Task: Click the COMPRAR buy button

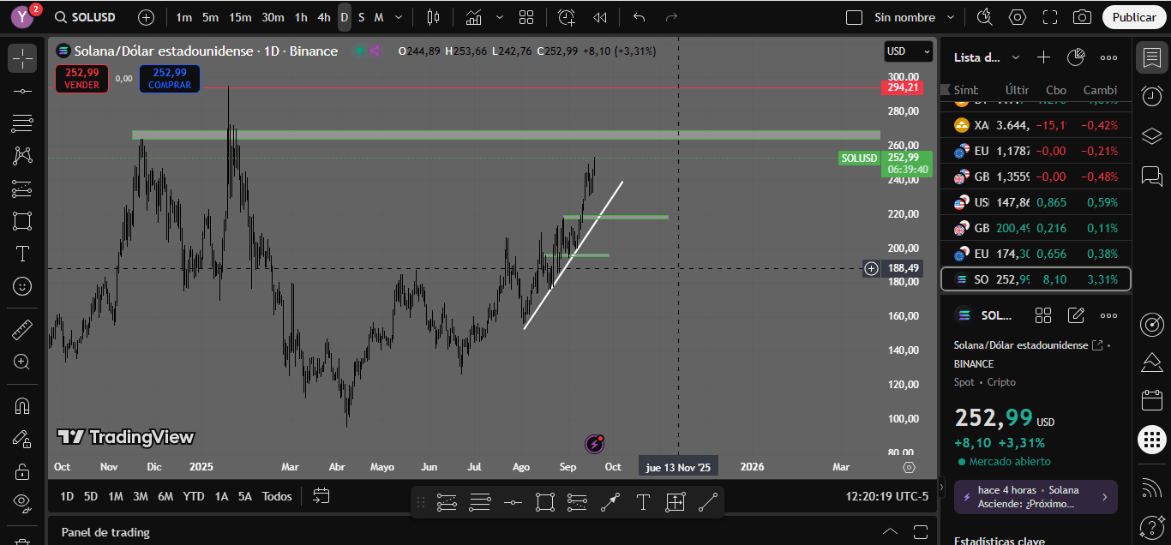Action: pyautogui.click(x=170, y=79)
